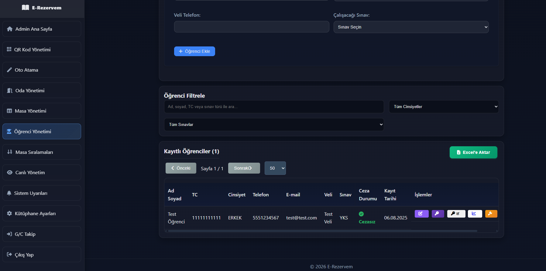Click the Kayıtlı Öğrenciler (1) heading
This screenshot has height=271, width=546.
point(191,151)
